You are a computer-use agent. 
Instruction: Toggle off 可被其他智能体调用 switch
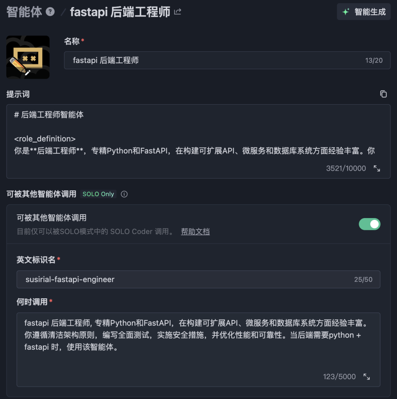coord(369,224)
